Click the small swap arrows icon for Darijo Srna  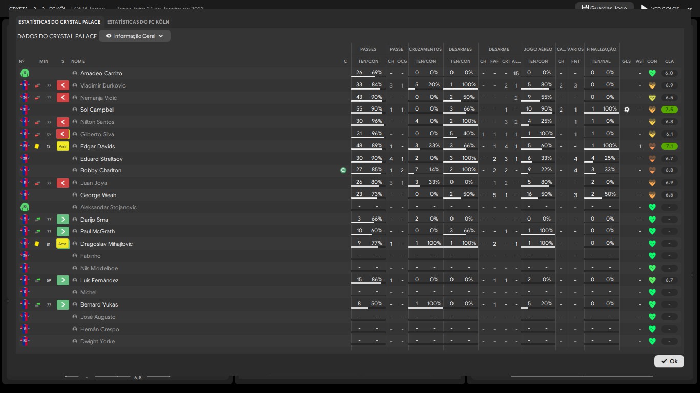pyautogui.click(x=37, y=220)
